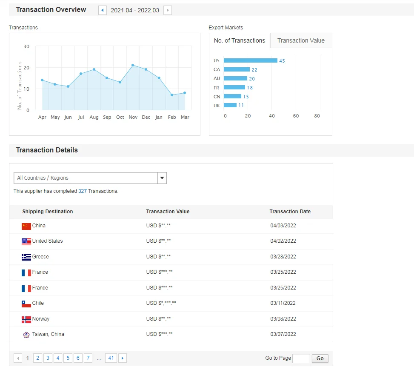Click the Taiwan, China flag icon
Image resolution: width=414 pixels, height=367 pixels.
pos(26,335)
